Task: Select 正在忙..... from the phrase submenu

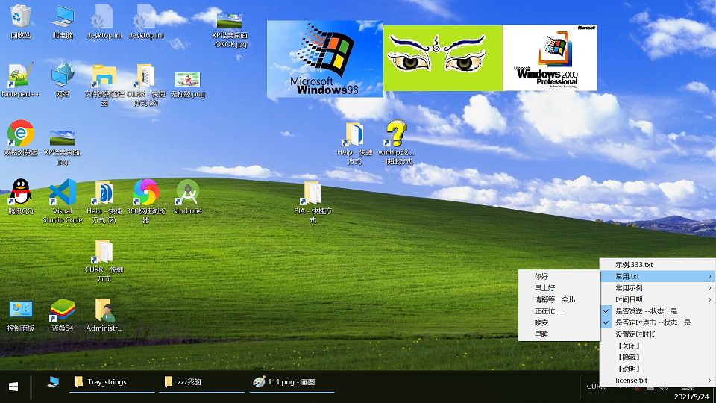Action: pyautogui.click(x=559, y=311)
